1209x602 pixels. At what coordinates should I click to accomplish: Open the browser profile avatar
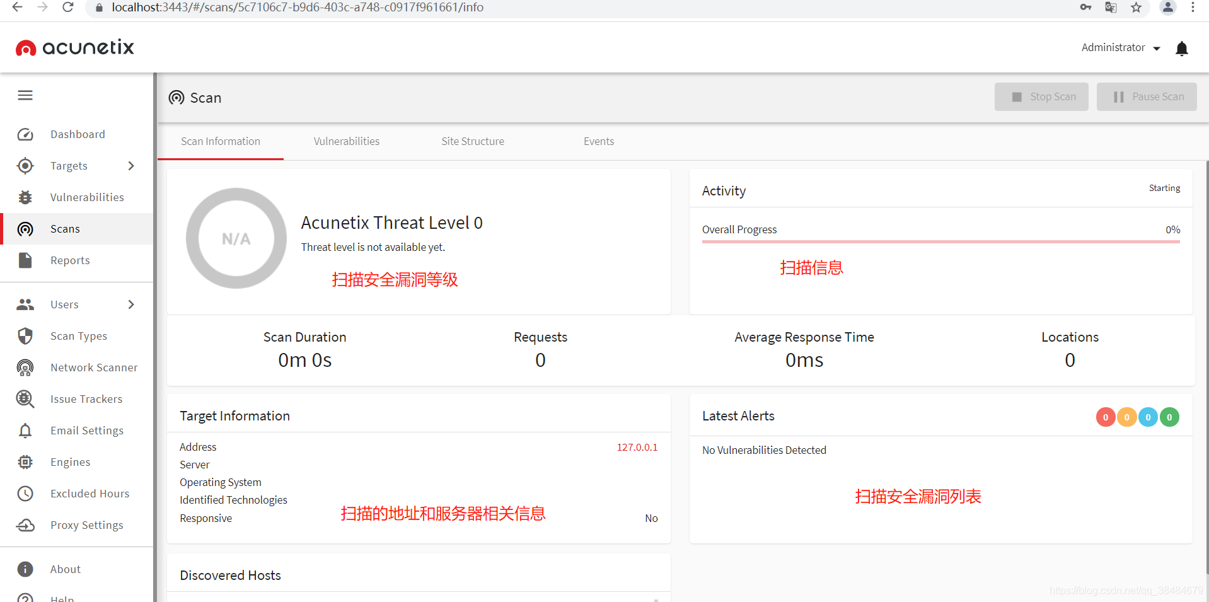click(x=1168, y=8)
